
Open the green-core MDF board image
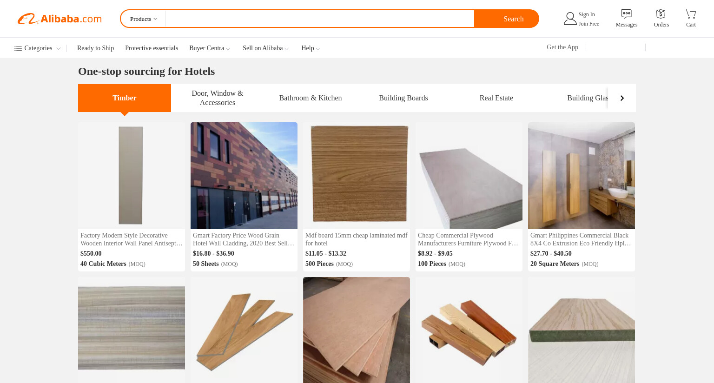[582, 330]
